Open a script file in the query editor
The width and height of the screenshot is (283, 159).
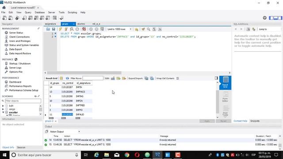coord(48,29)
